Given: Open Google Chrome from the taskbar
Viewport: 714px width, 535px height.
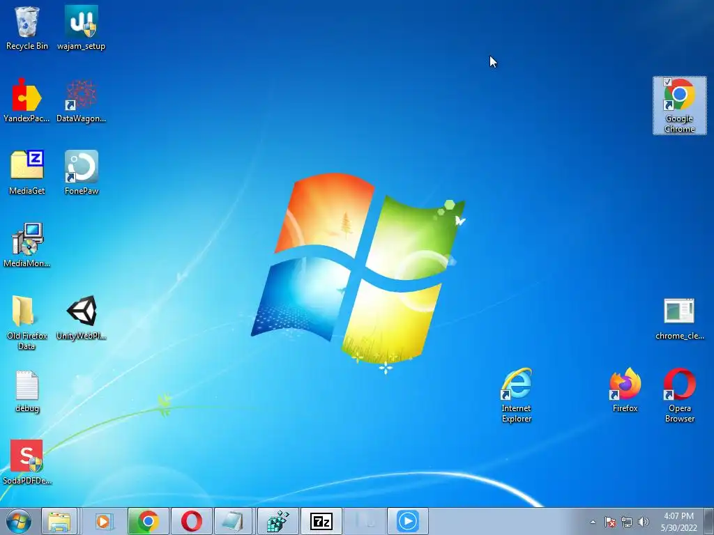Looking at the screenshot, I should pyautogui.click(x=148, y=521).
